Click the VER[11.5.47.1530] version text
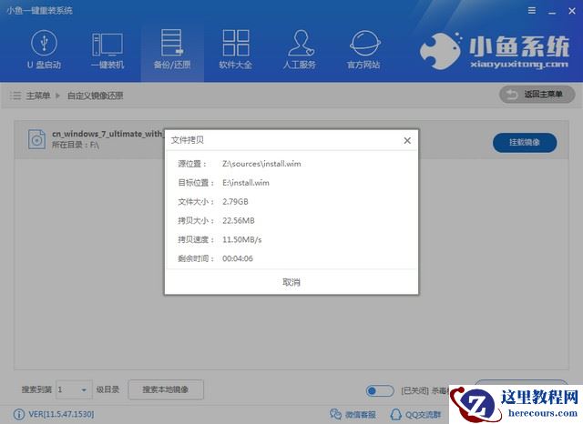 coord(61,414)
